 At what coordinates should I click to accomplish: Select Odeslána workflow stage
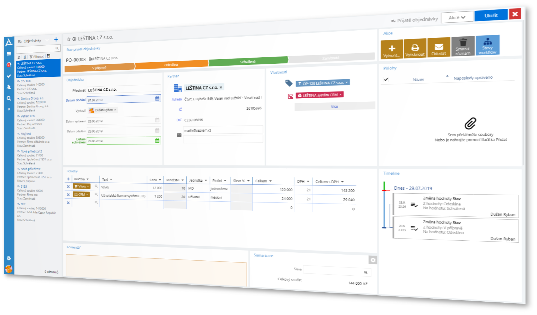point(171,65)
